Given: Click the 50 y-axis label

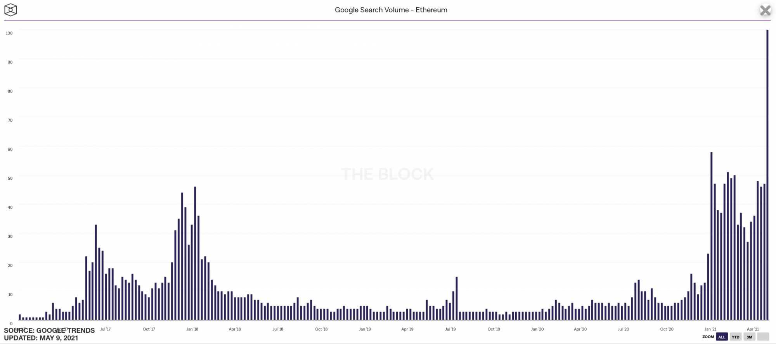Looking at the screenshot, I should click(10, 178).
